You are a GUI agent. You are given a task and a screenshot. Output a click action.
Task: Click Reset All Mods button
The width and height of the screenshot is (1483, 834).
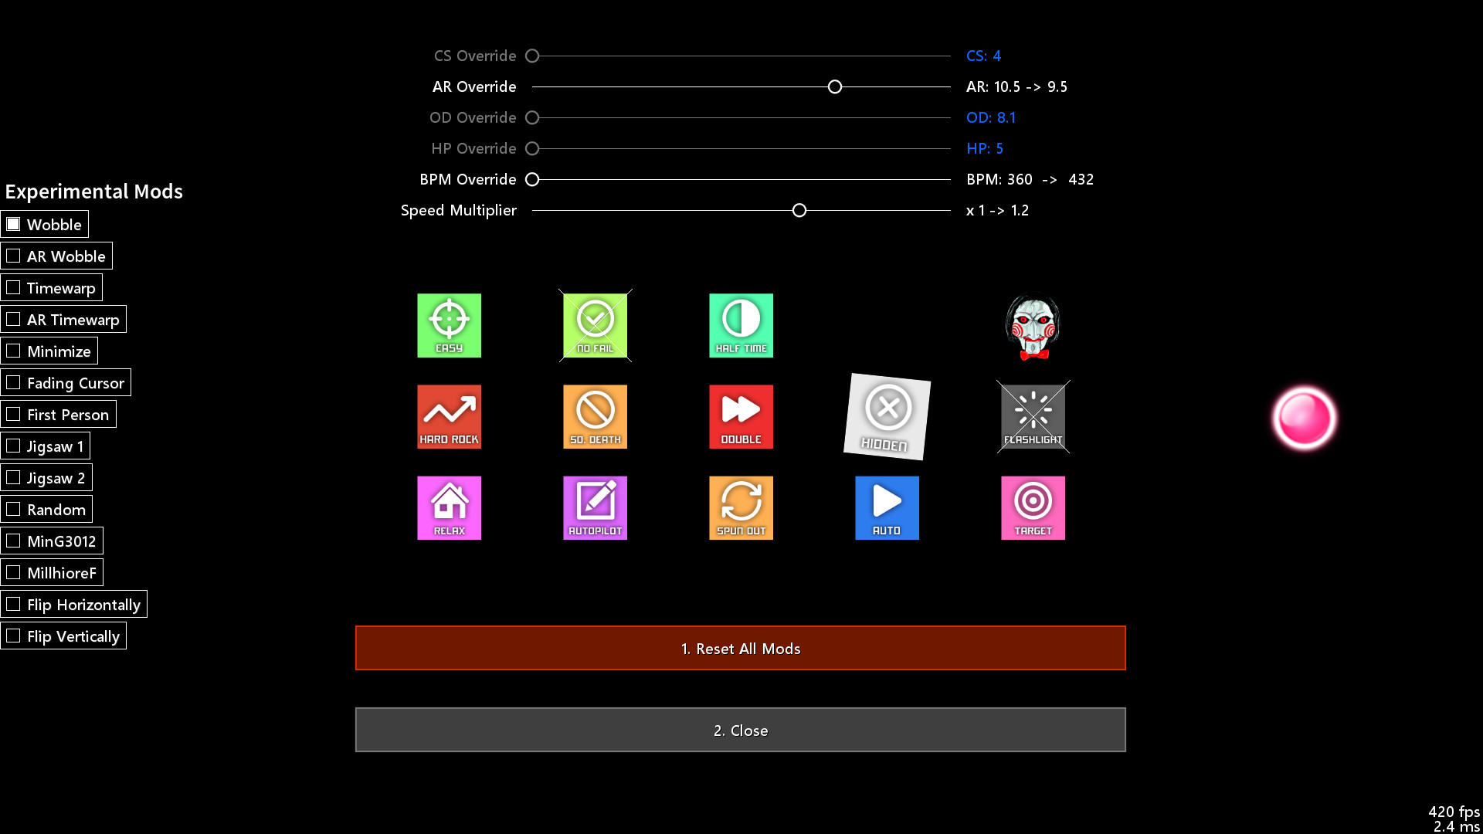coord(741,648)
